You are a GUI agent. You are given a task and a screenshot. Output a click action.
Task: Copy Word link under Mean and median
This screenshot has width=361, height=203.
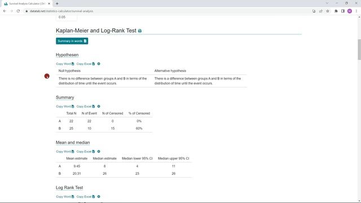pyautogui.click(x=65, y=152)
